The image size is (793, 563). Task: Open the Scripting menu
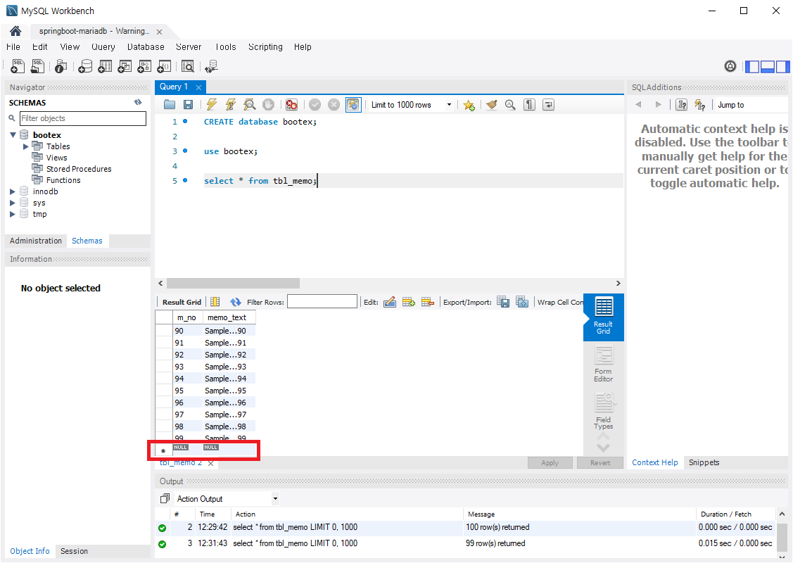[x=265, y=47]
